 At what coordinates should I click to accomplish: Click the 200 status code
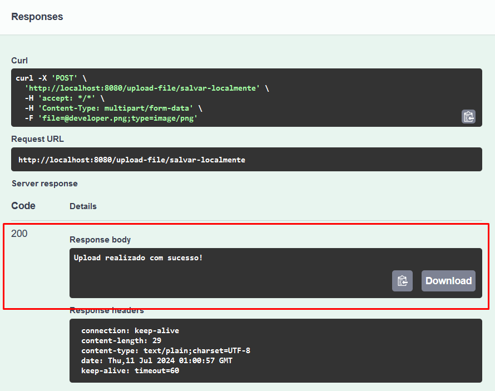pyautogui.click(x=19, y=234)
